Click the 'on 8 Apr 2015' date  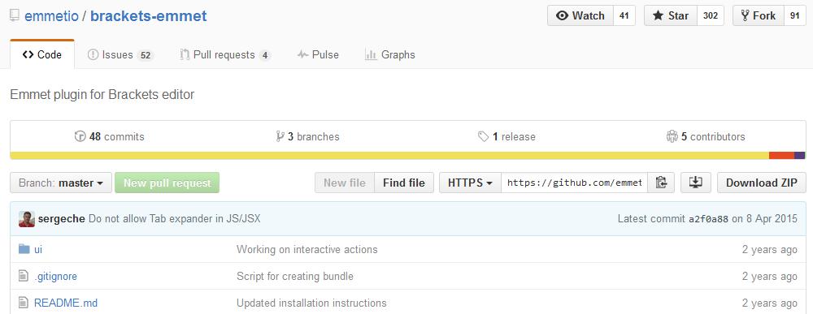click(x=764, y=219)
